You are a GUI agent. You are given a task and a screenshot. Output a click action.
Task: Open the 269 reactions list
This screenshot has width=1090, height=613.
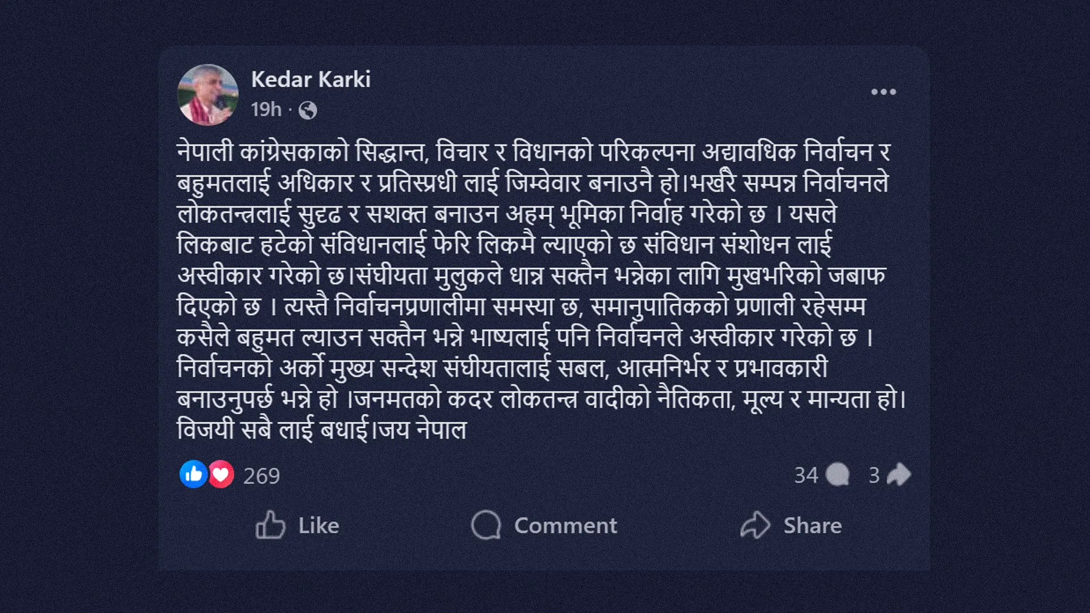tap(262, 476)
